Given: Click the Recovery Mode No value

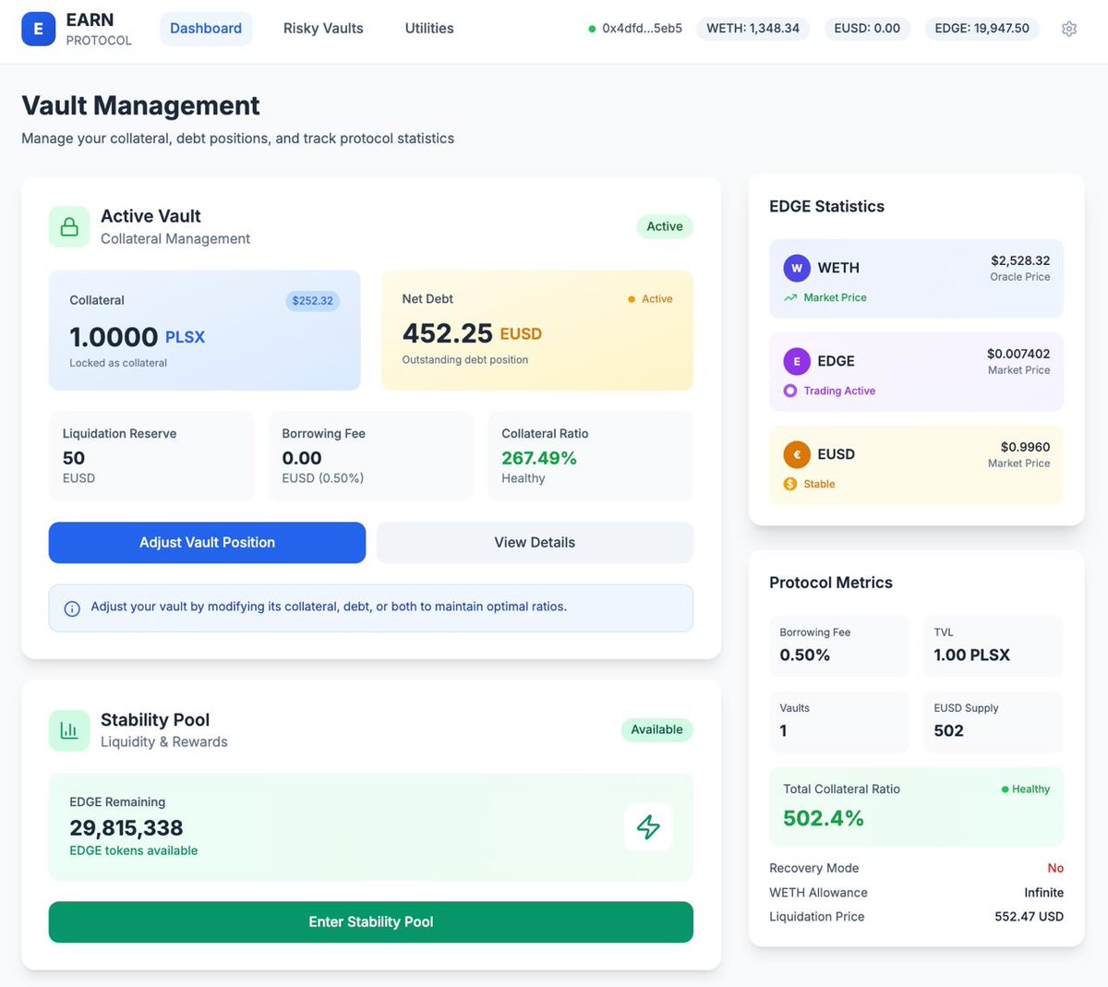Looking at the screenshot, I should point(1055,868).
